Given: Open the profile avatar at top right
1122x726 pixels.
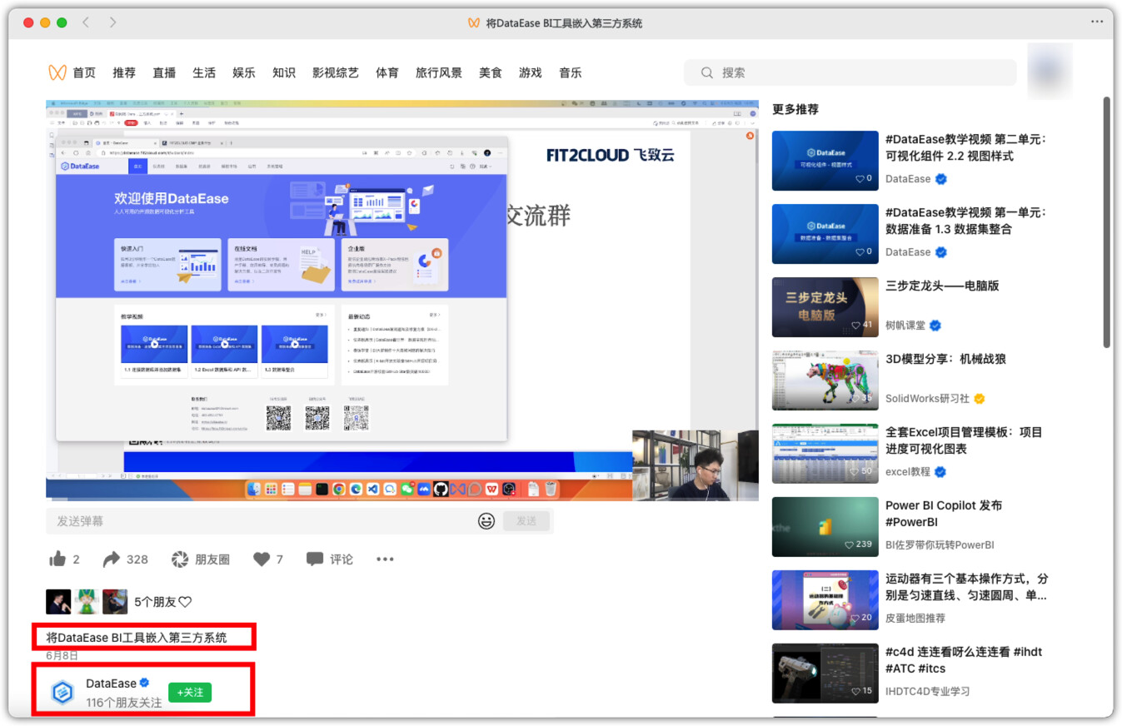Looking at the screenshot, I should 1050,72.
